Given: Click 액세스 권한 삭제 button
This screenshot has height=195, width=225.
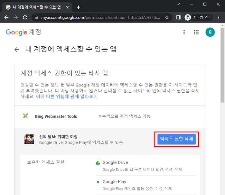Looking at the screenshot, I should tap(176, 139).
